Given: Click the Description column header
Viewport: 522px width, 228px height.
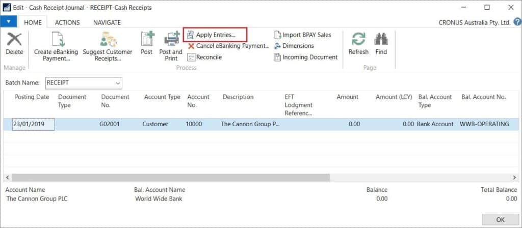Looking at the screenshot, I should pyautogui.click(x=238, y=97).
